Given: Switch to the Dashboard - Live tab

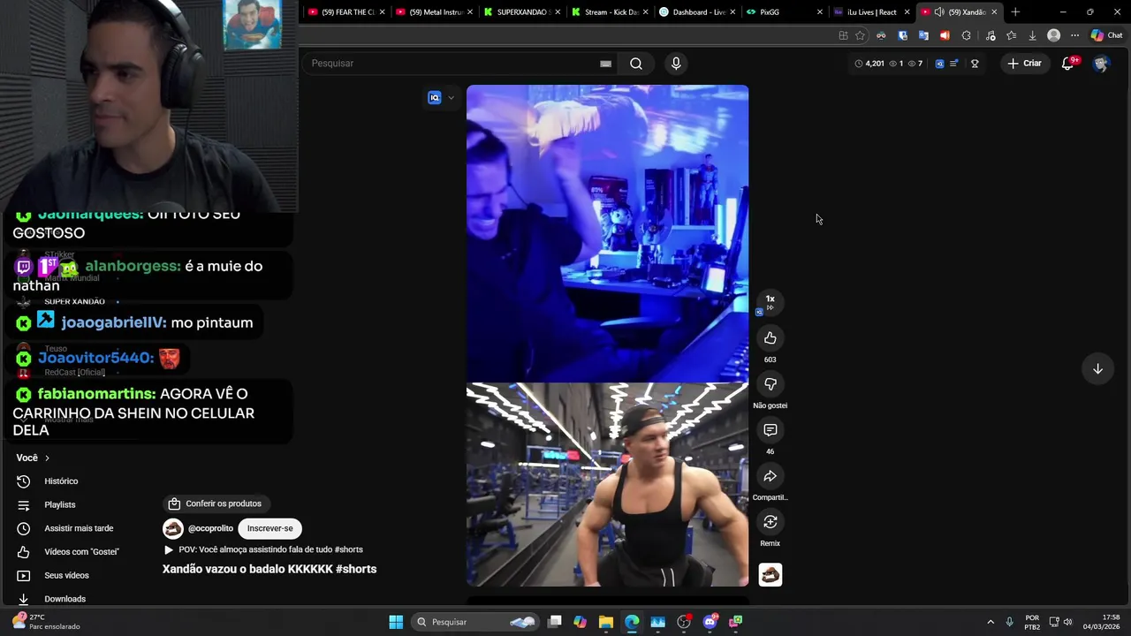Looking at the screenshot, I should point(697,12).
